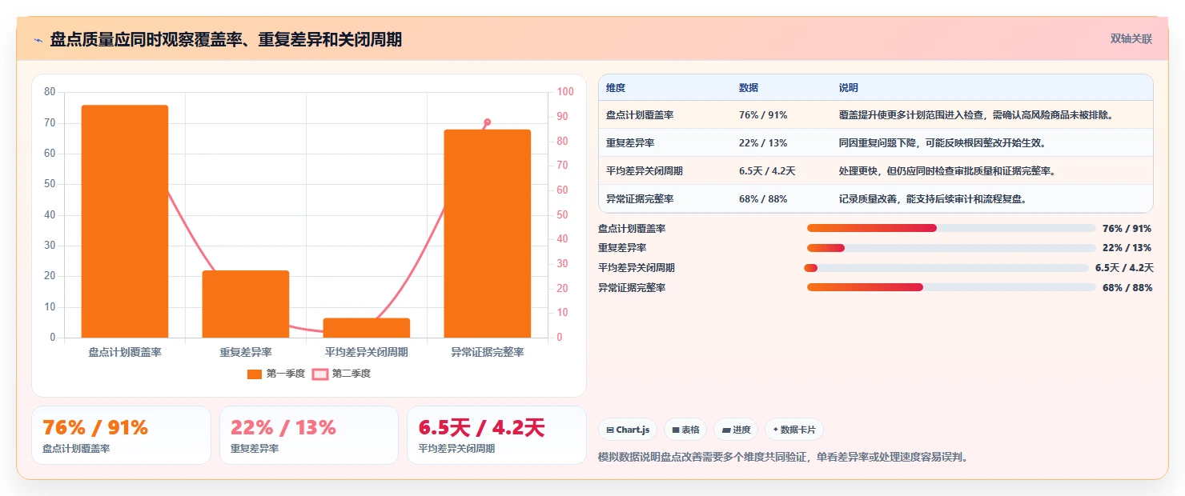Screen dimensions: 1185x496
Task: Click the 说明 table column header
Action: click(x=849, y=87)
